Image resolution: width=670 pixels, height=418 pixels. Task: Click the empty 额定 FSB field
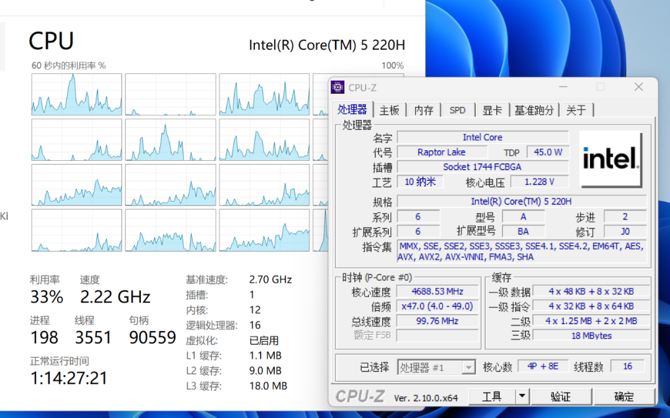tap(437, 335)
